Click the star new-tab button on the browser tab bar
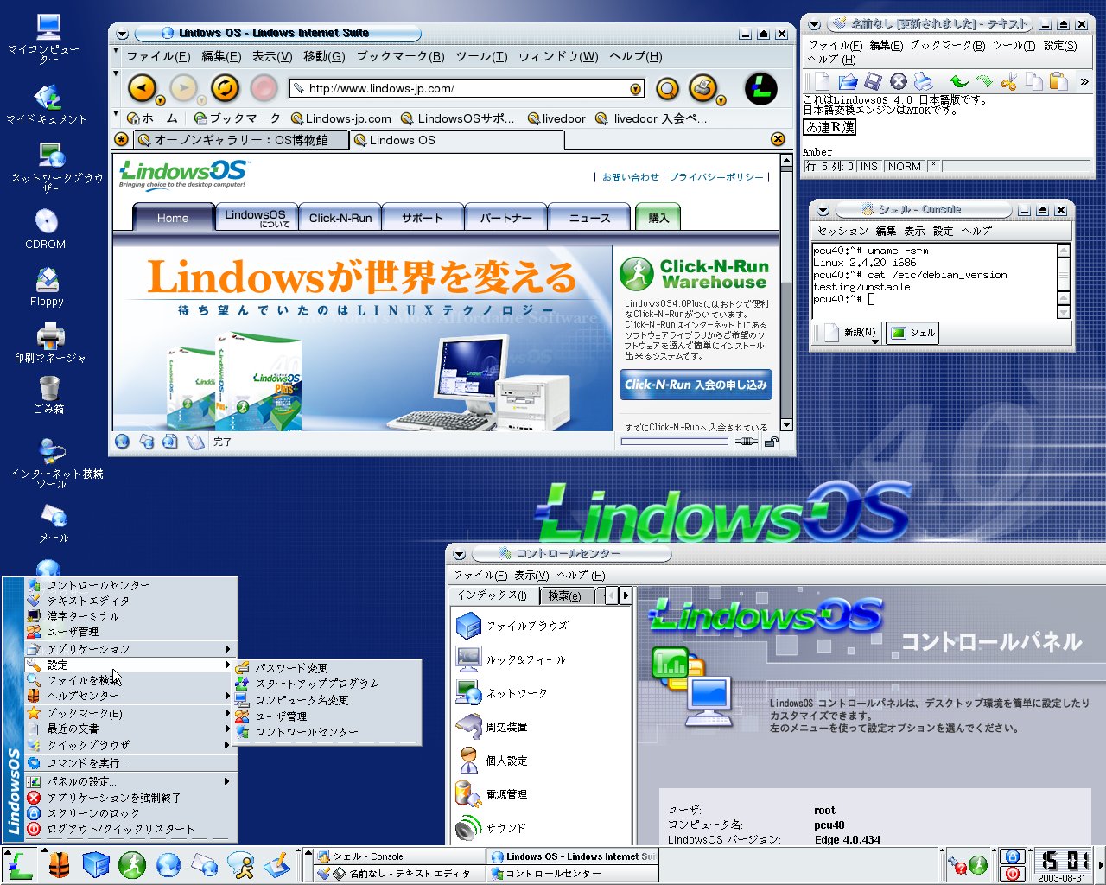Screen dimensions: 1106x885 pyautogui.click(x=121, y=140)
